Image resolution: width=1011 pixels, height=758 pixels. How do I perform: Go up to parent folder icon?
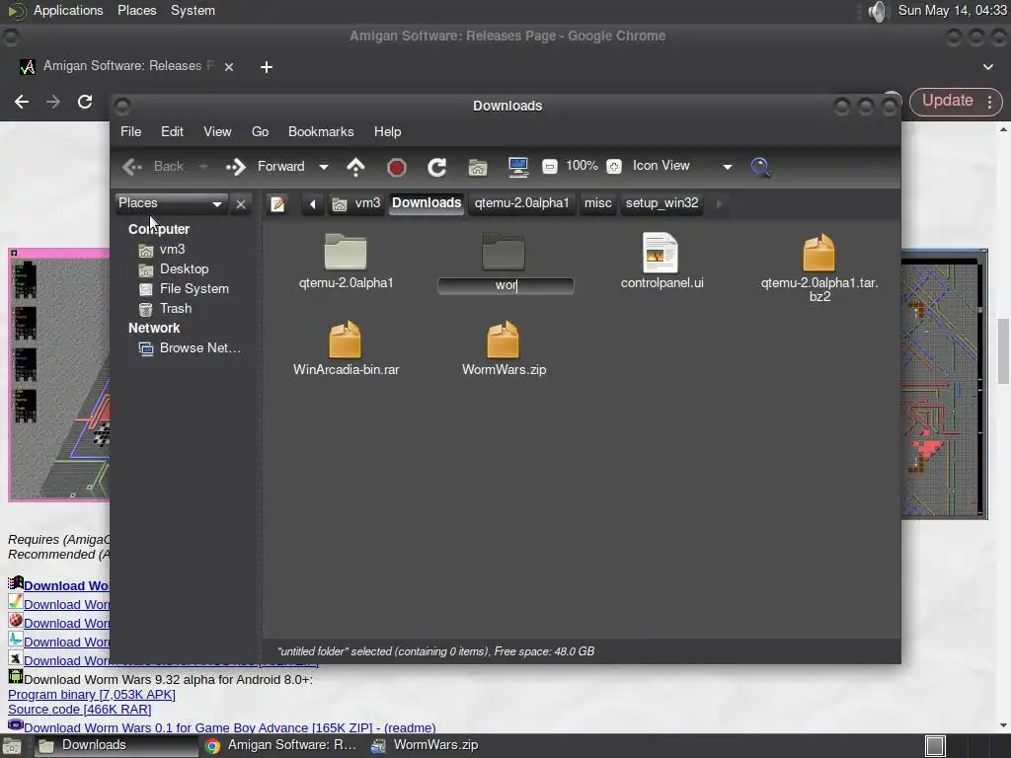coord(355,167)
